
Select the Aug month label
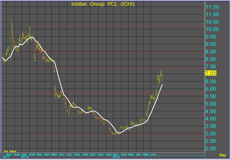[x=77, y=154]
